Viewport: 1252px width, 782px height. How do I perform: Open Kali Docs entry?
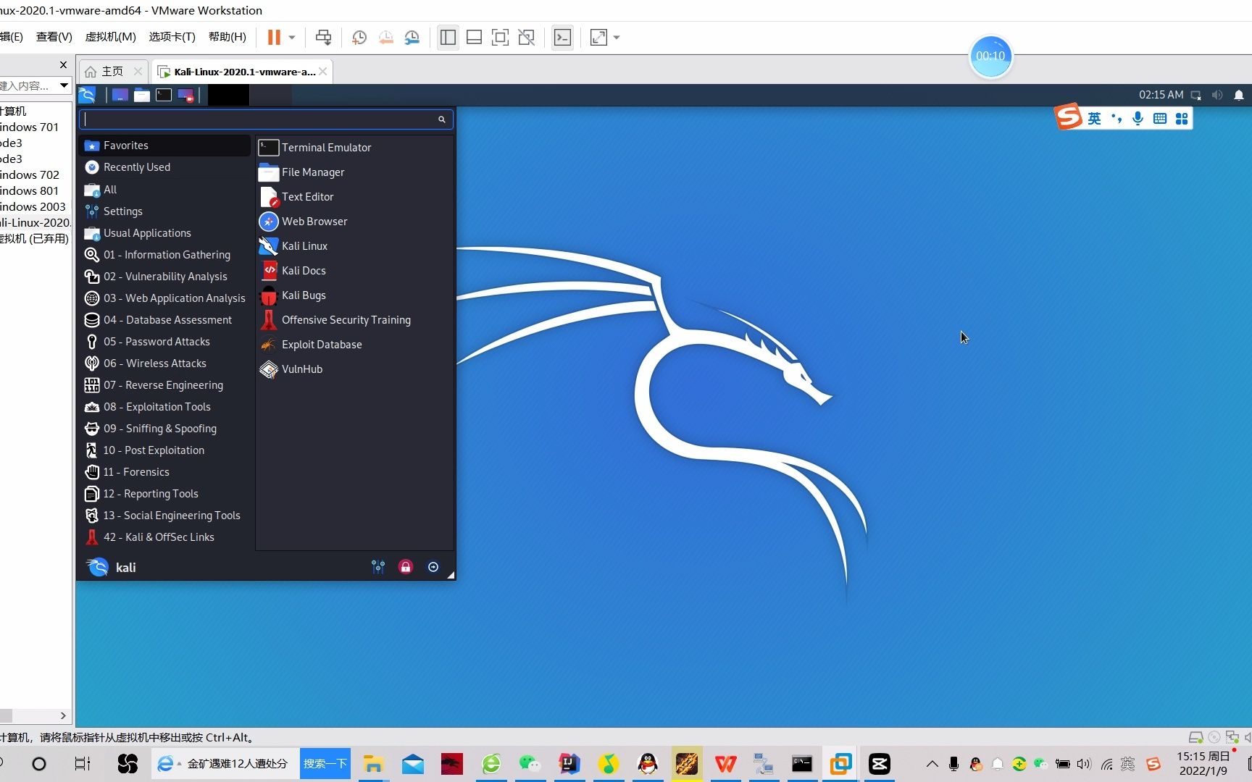pyautogui.click(x=354, y=271)
